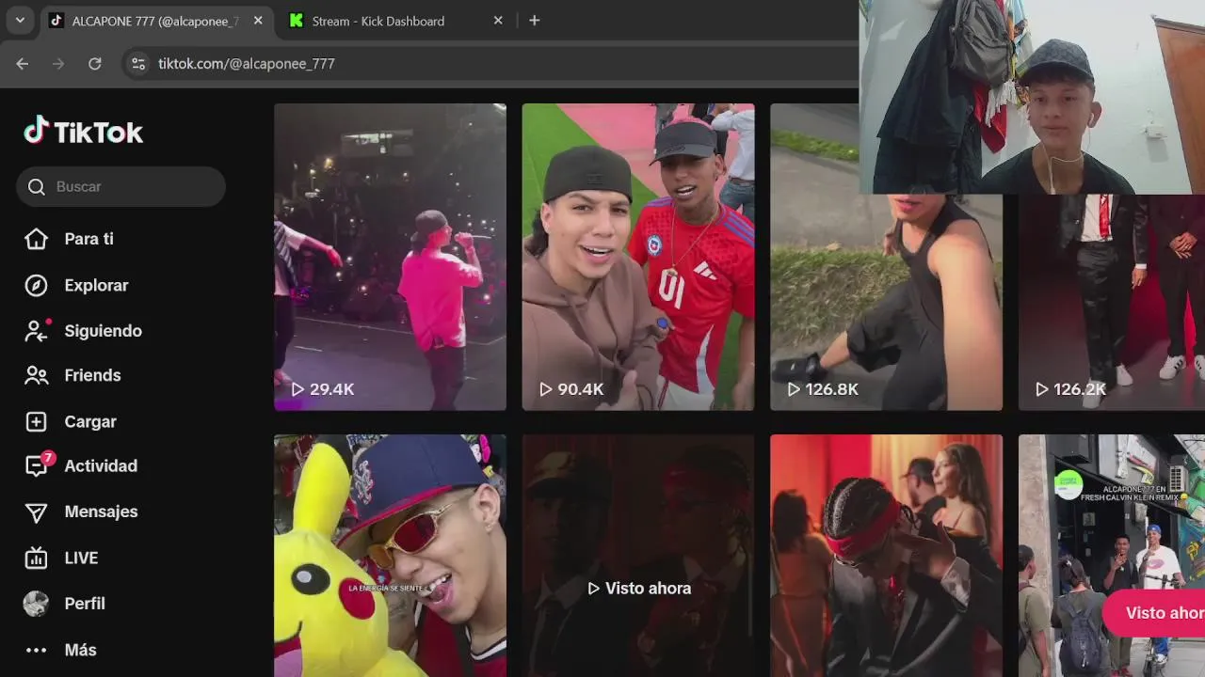This screenshot has width=1205, height=677.
Task: Click the 126.8K view count text
Action: point(832,389)
